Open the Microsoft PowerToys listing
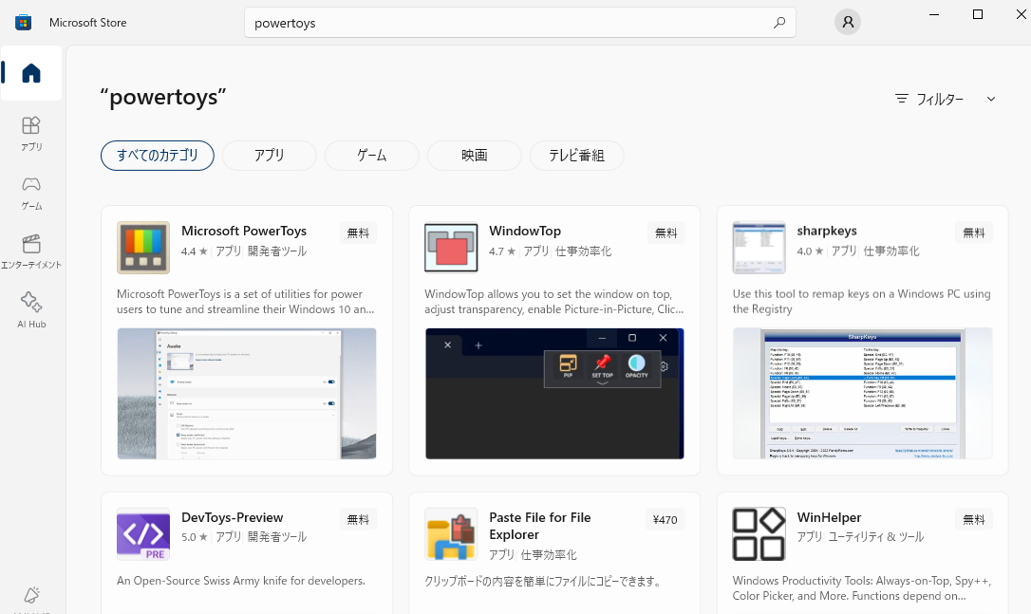This screenshot has width=1031, height=614. click(244, 231)
